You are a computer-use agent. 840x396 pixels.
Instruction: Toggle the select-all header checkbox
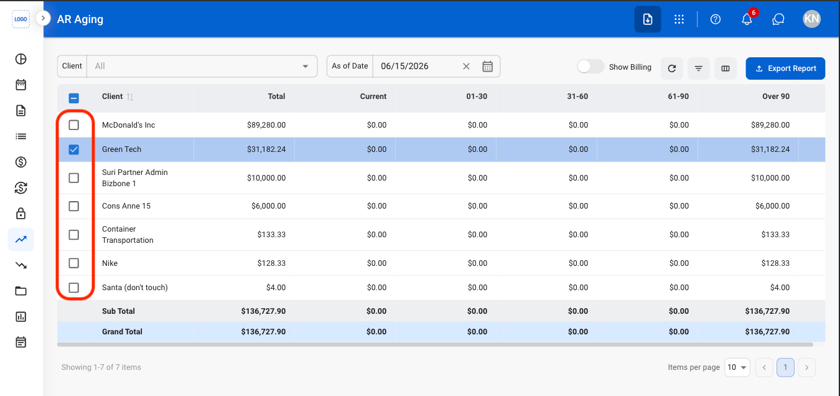pos(73,98)
